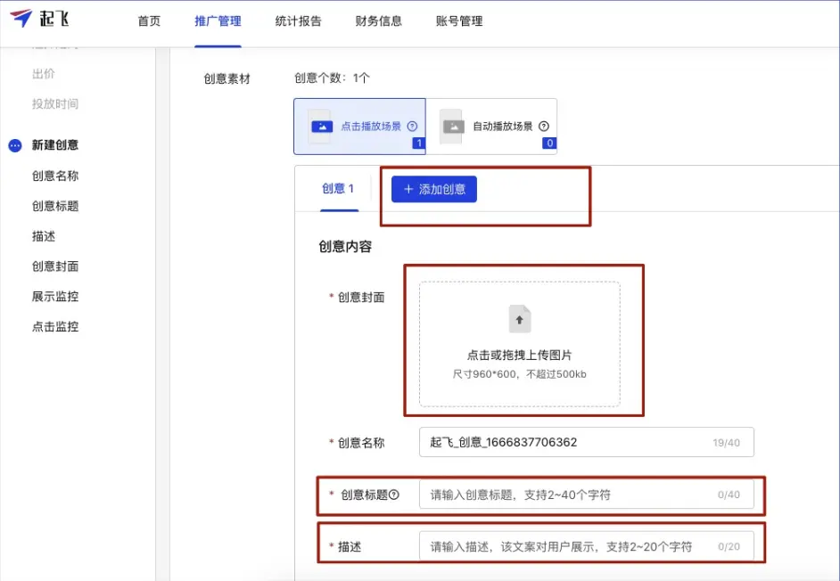Switch to the 创意 1 tab
The width and height of the screenshot is (840, 581).
pyautogui.click(x=338, y=189)
